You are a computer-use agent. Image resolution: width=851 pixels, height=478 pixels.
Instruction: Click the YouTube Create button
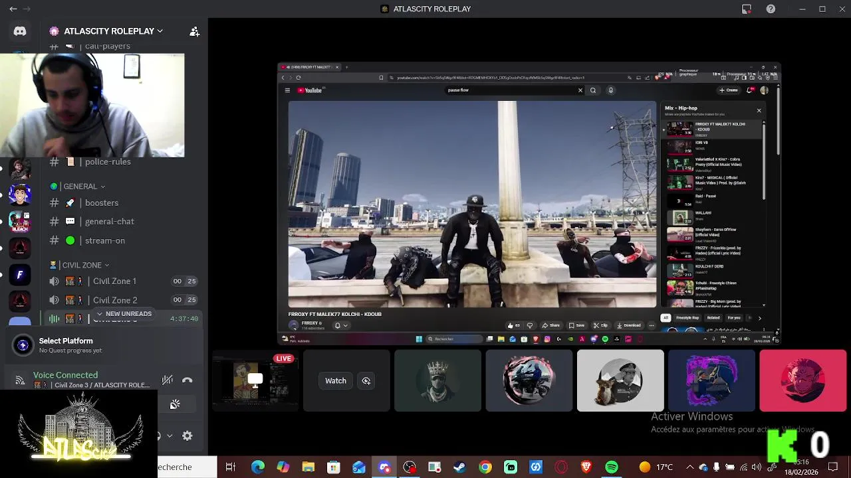(x=729, y=90)
